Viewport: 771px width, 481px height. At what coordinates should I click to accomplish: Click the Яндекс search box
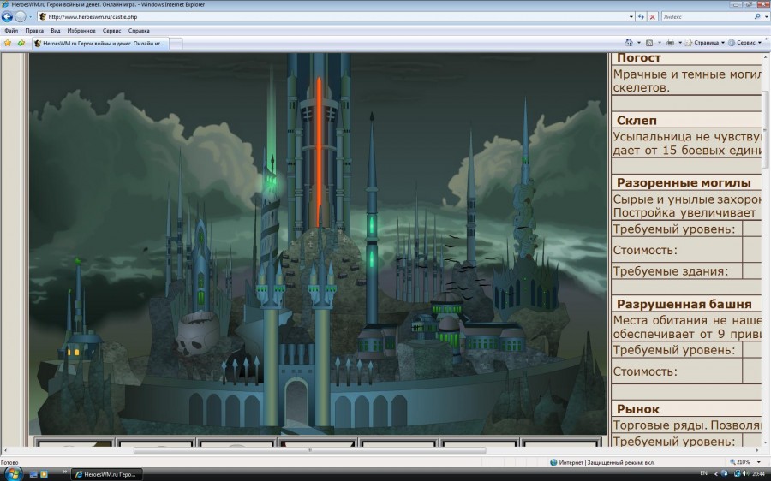point(707,17)
